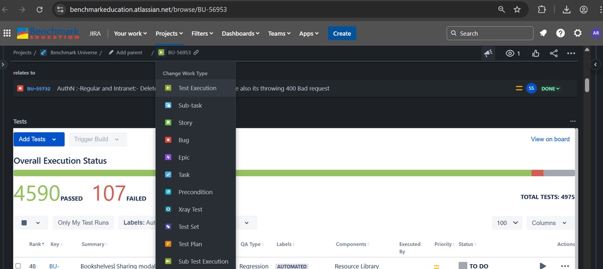Click the bug icon of BU-55732
Viewport: 603px width, 269px height.
(20, 89)
